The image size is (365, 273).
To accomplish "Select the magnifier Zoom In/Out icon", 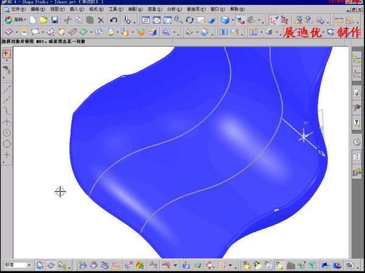I will point(178,20).
